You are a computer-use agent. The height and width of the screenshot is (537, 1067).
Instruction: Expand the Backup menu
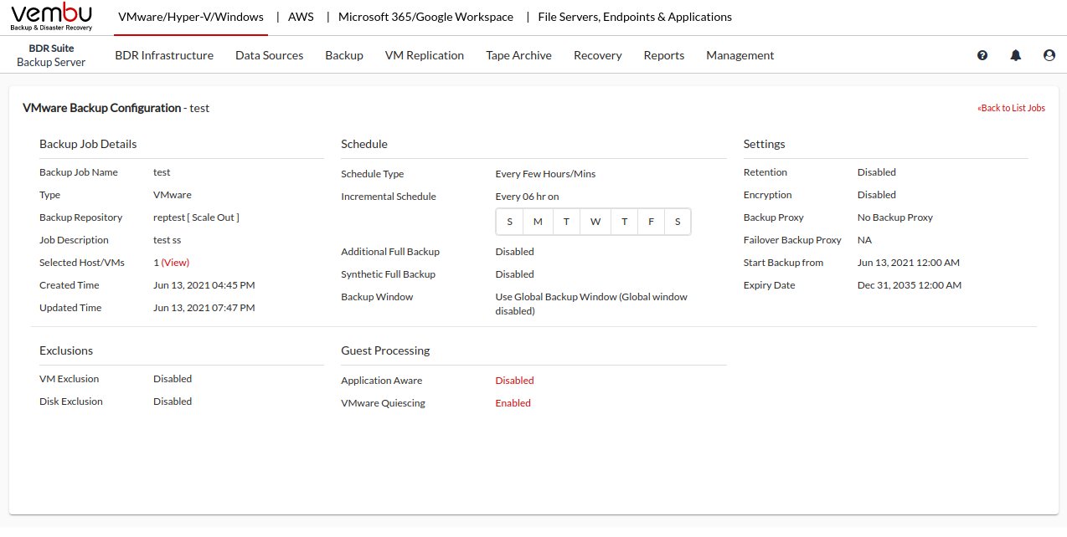pyautogui.click(x=344, y=55)
